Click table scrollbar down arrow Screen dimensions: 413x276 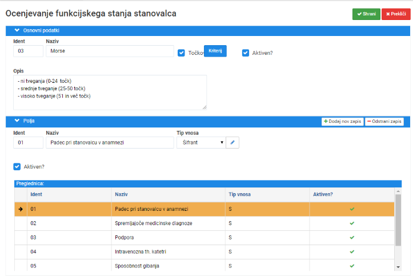click(398, 267)
